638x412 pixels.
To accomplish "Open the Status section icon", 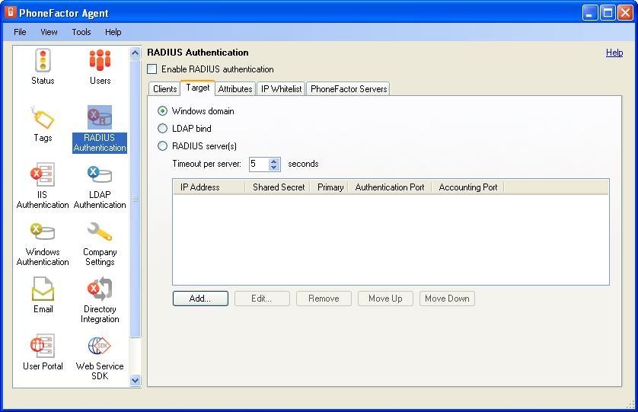I will pos(43,61).
